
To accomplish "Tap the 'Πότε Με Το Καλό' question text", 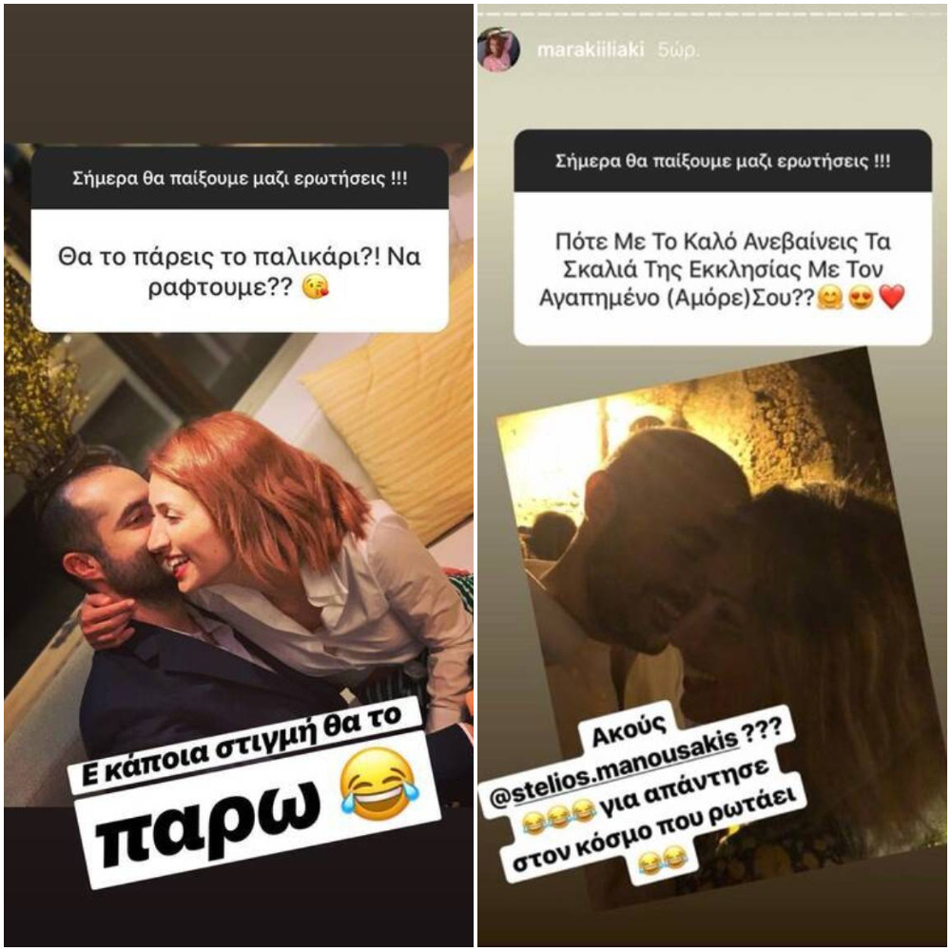I will [722, 269].
